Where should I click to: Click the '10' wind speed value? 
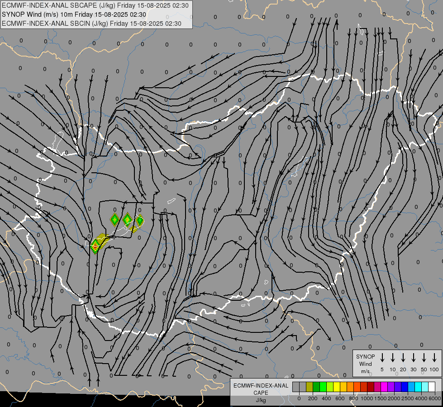click(x=393, y=369)
